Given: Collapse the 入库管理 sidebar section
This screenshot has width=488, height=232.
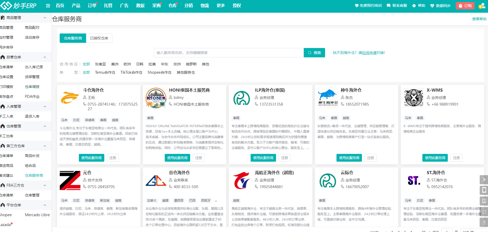Looking at the screenshot, I should tap(45, 106).
